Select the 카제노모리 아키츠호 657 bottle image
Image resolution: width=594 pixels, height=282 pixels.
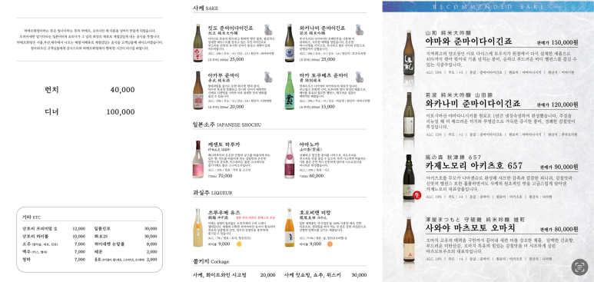point(409,177)
